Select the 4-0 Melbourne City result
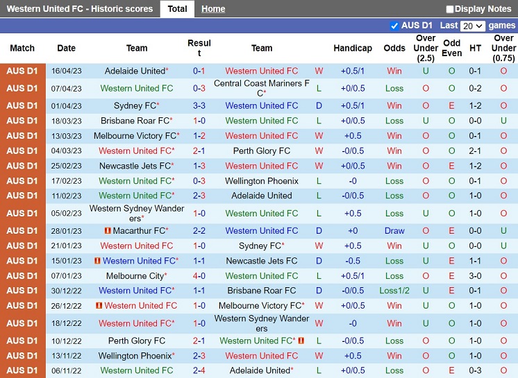The image size is (518, 378). click(x=199, y=276)
